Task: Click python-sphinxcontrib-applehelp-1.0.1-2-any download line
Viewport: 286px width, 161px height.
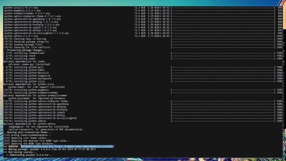Action: [33, 19]
